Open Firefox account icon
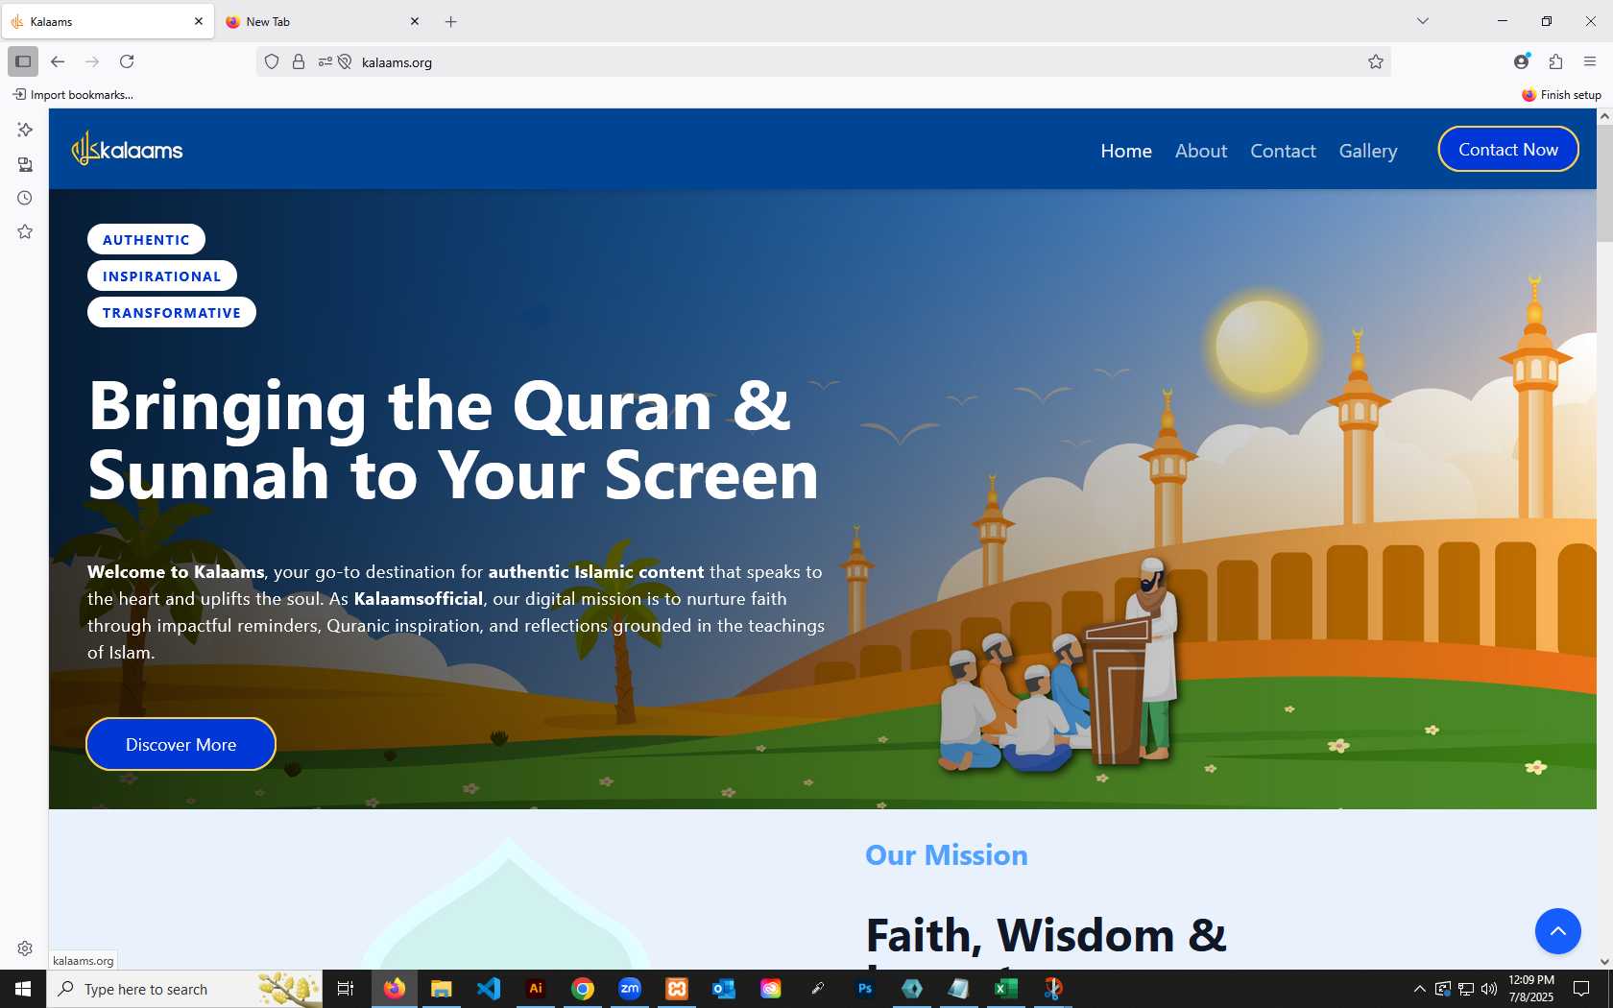The width and height of the screenshot is (1613, 1008). 1521,61
